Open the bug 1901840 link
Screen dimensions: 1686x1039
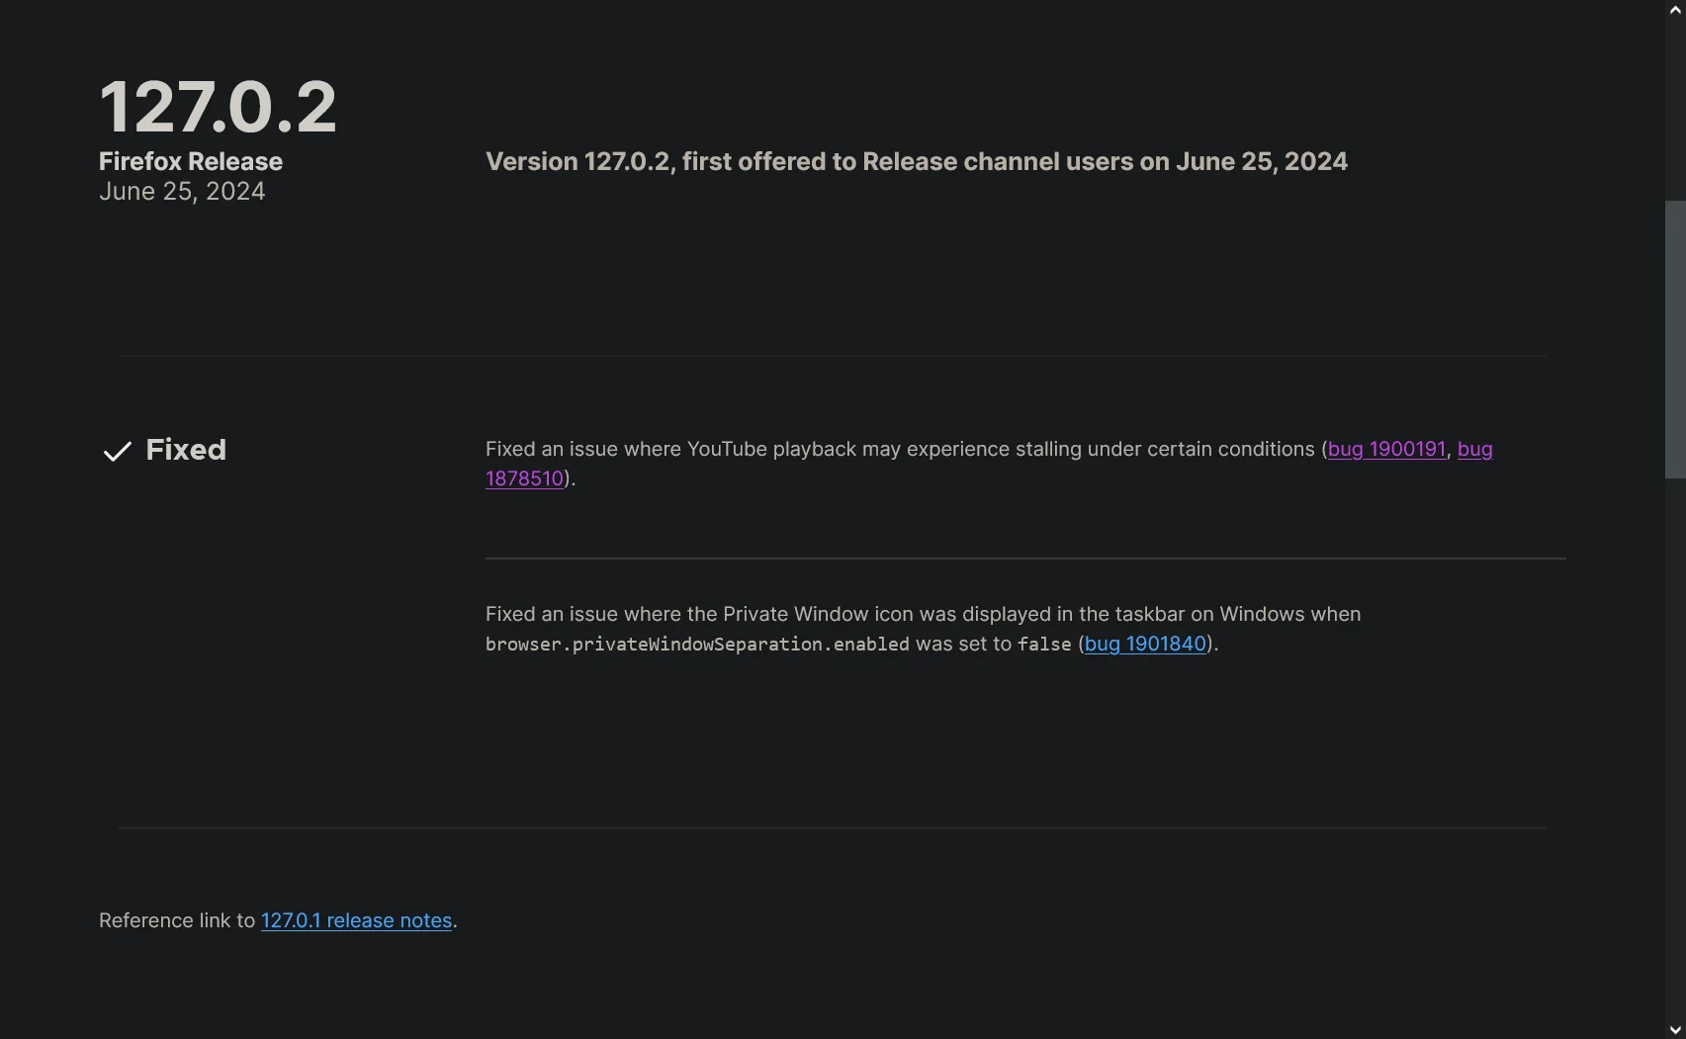click(x=1145, y=644)
